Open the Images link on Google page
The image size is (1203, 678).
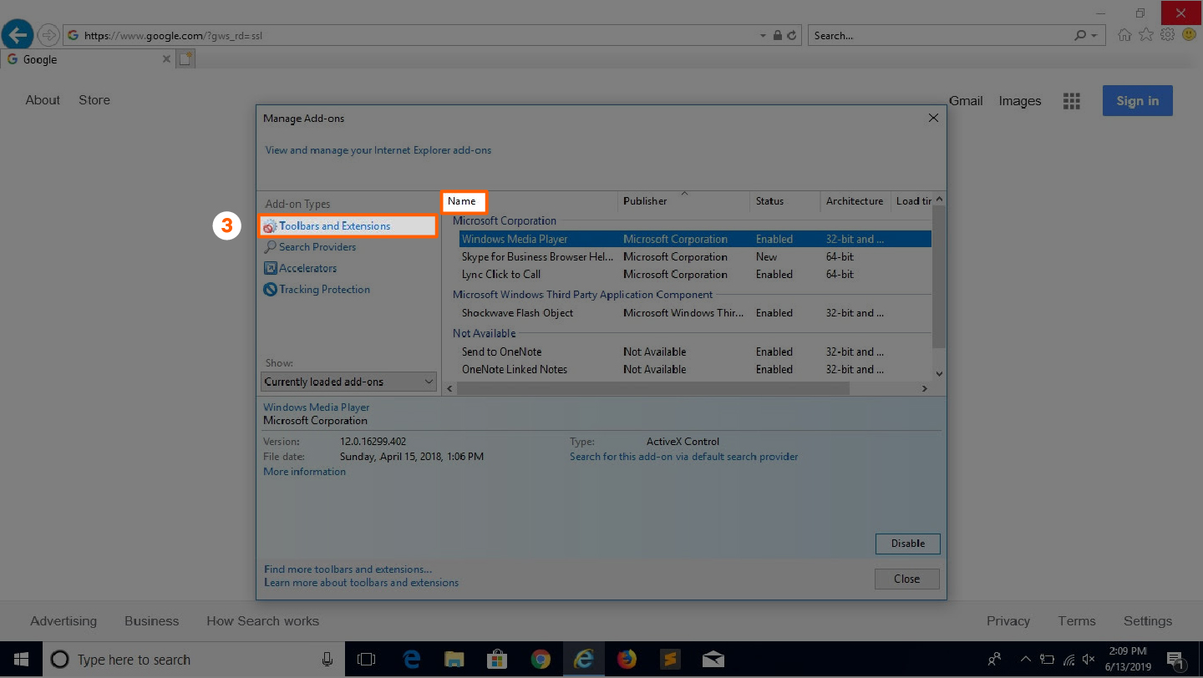[1020, 101]
